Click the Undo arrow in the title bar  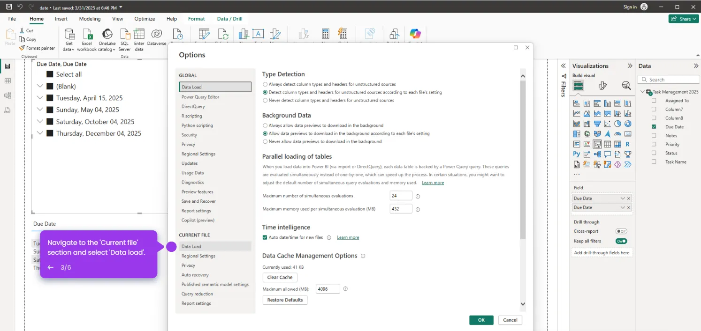(x=20, y=7)
